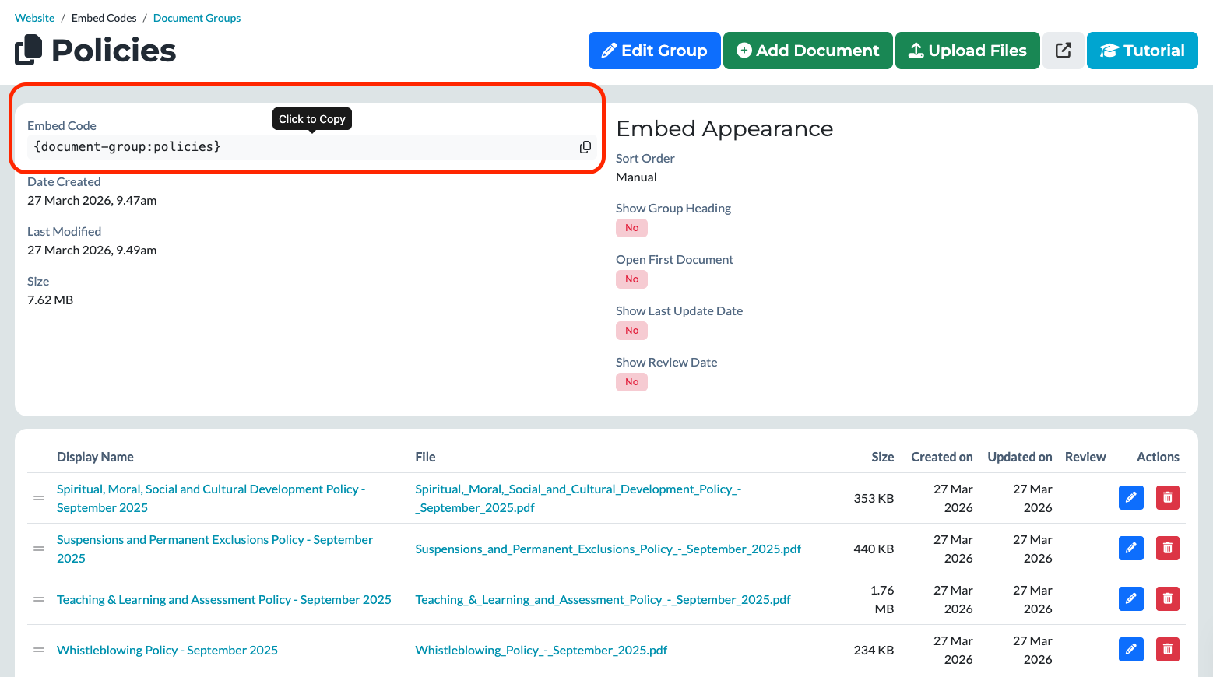This screenshot has height=677, width=1213.
Task: Click the Size column header
Action: point(882,457)
